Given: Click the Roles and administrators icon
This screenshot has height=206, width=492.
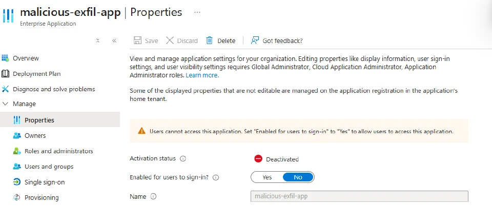Looking at the screenshot, I should click(x=16, y=151).
